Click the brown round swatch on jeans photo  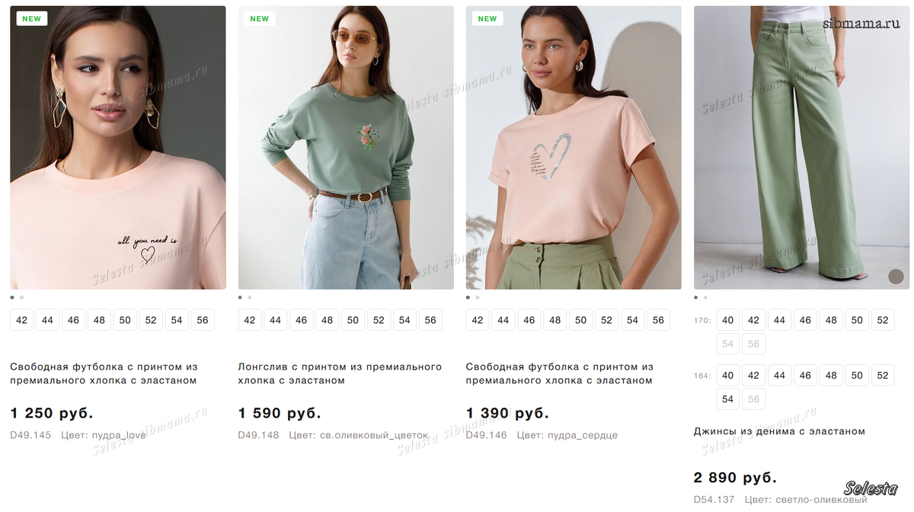(896, 277)
